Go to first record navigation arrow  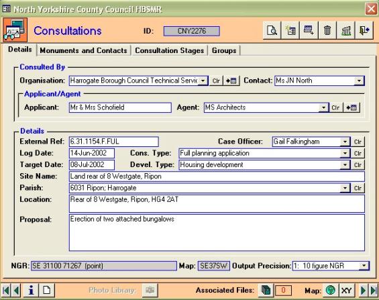pos(6,291)
